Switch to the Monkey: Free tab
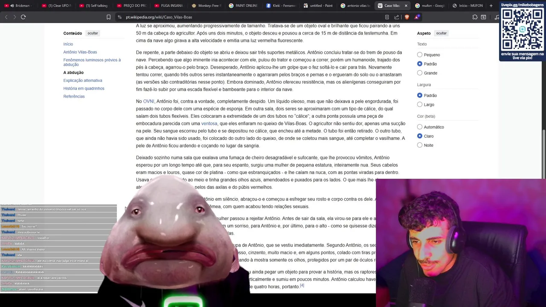Image resolution: width=546 pixels, height=307 pixels. (206, 6)
